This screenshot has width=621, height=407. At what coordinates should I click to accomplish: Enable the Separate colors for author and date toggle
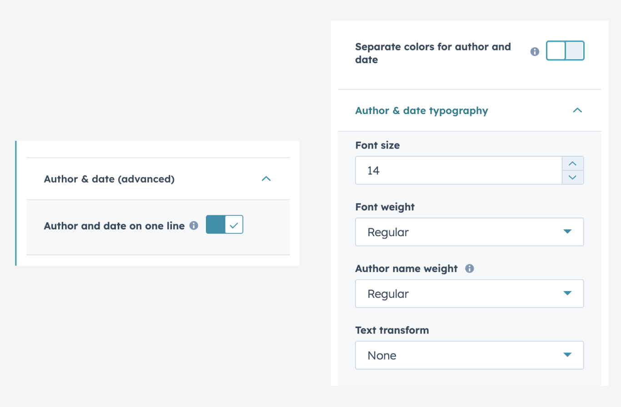(x=565, y=51)
